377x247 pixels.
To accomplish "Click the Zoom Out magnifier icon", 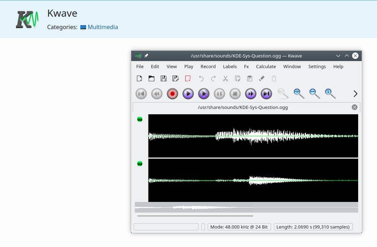I will (314, 94).
